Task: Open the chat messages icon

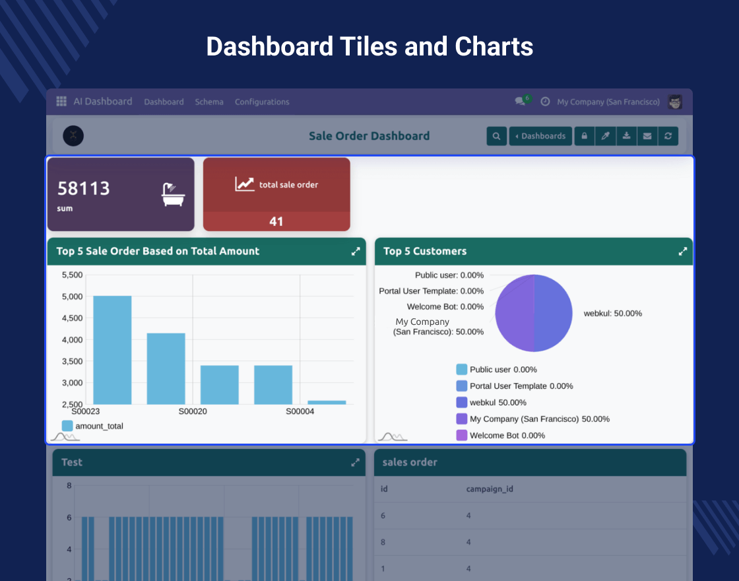Action: click(x=520, y=102)
